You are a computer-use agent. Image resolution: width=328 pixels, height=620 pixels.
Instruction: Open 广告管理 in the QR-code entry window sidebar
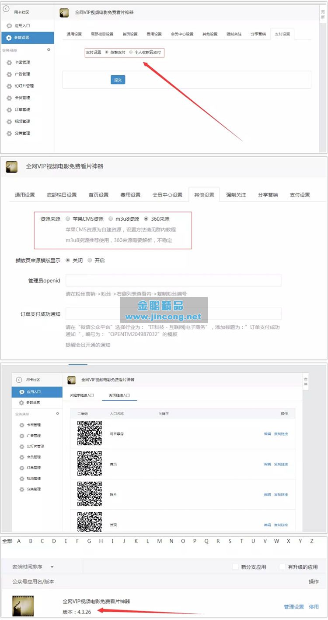coord(33,436)
